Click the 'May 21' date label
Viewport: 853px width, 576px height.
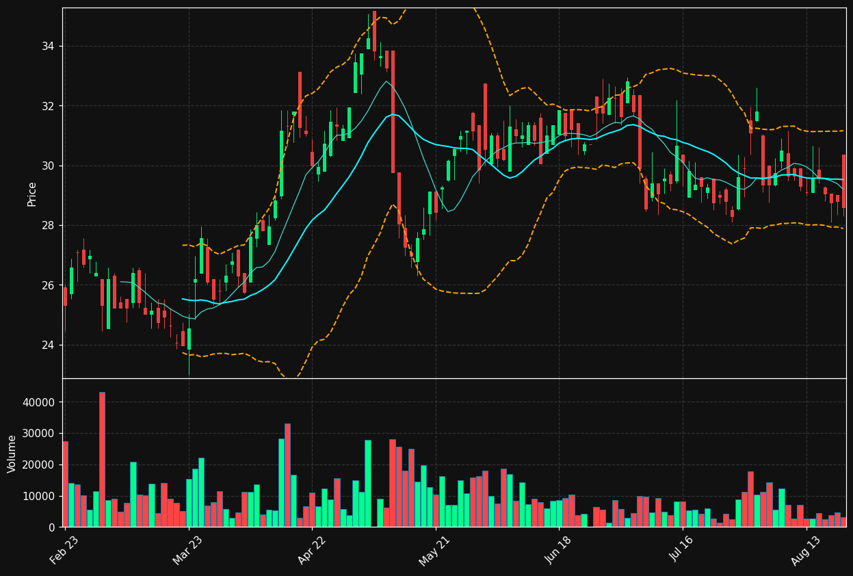[434, 550]
